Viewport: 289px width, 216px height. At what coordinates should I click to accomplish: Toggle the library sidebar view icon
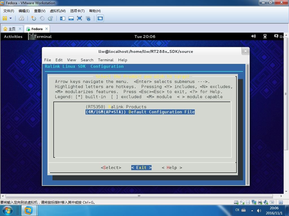tap(63, 18)
